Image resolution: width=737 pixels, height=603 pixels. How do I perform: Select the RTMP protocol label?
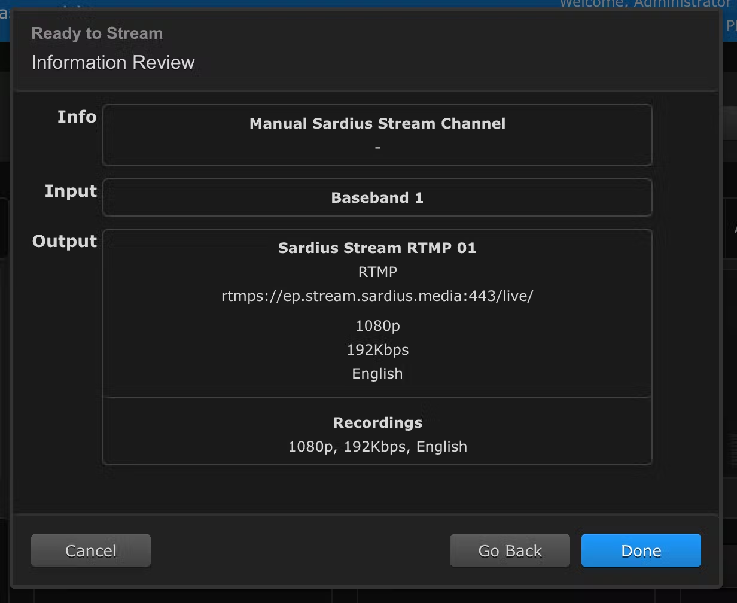(x=377, y=272)
